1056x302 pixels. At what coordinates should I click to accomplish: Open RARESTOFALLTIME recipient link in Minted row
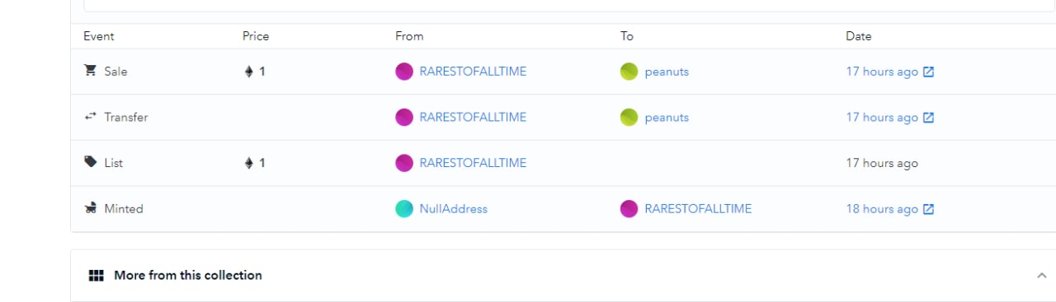(x=698, y=209)
